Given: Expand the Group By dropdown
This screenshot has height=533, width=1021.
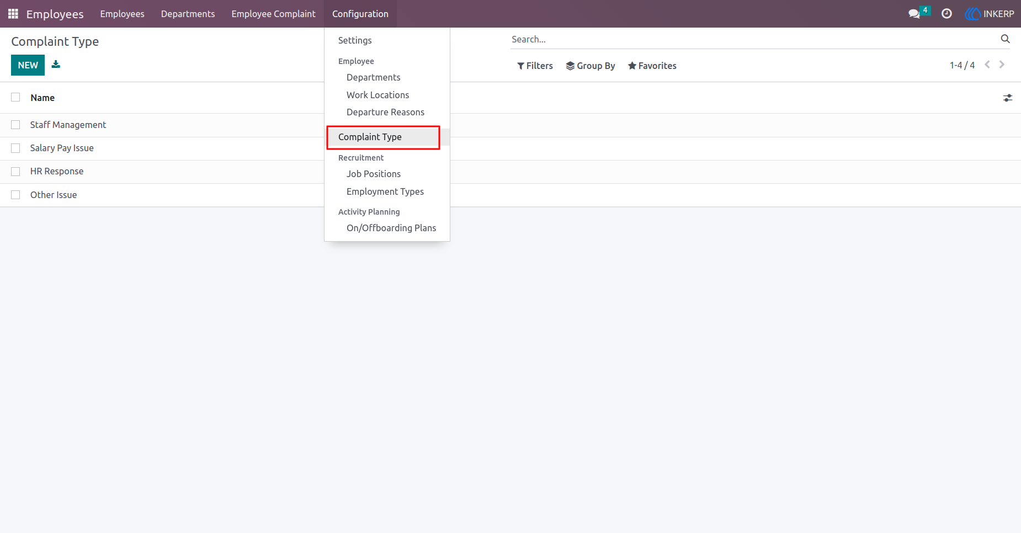Looking at the screenshot, I should pyautogui.click(x=591, y=66).
